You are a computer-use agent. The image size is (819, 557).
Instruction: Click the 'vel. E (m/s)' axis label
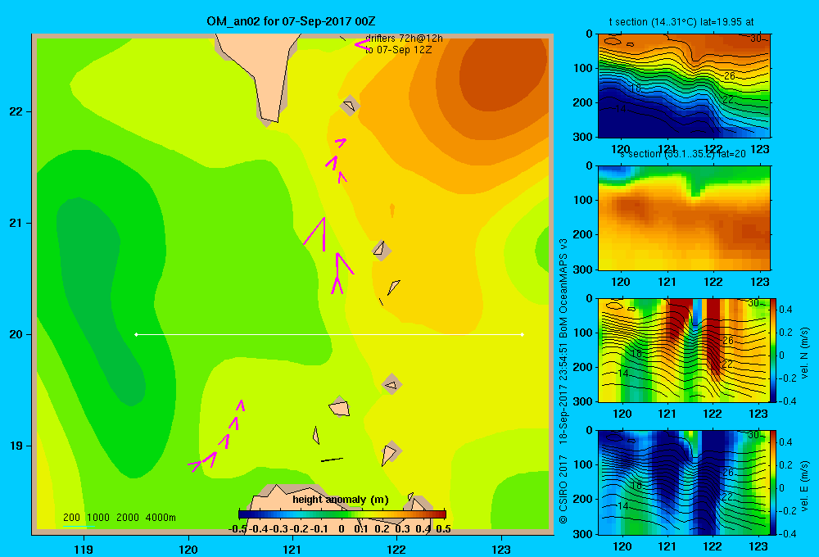805,486
